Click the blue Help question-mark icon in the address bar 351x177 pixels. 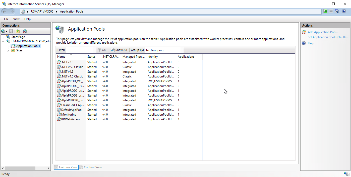[343, 11]
